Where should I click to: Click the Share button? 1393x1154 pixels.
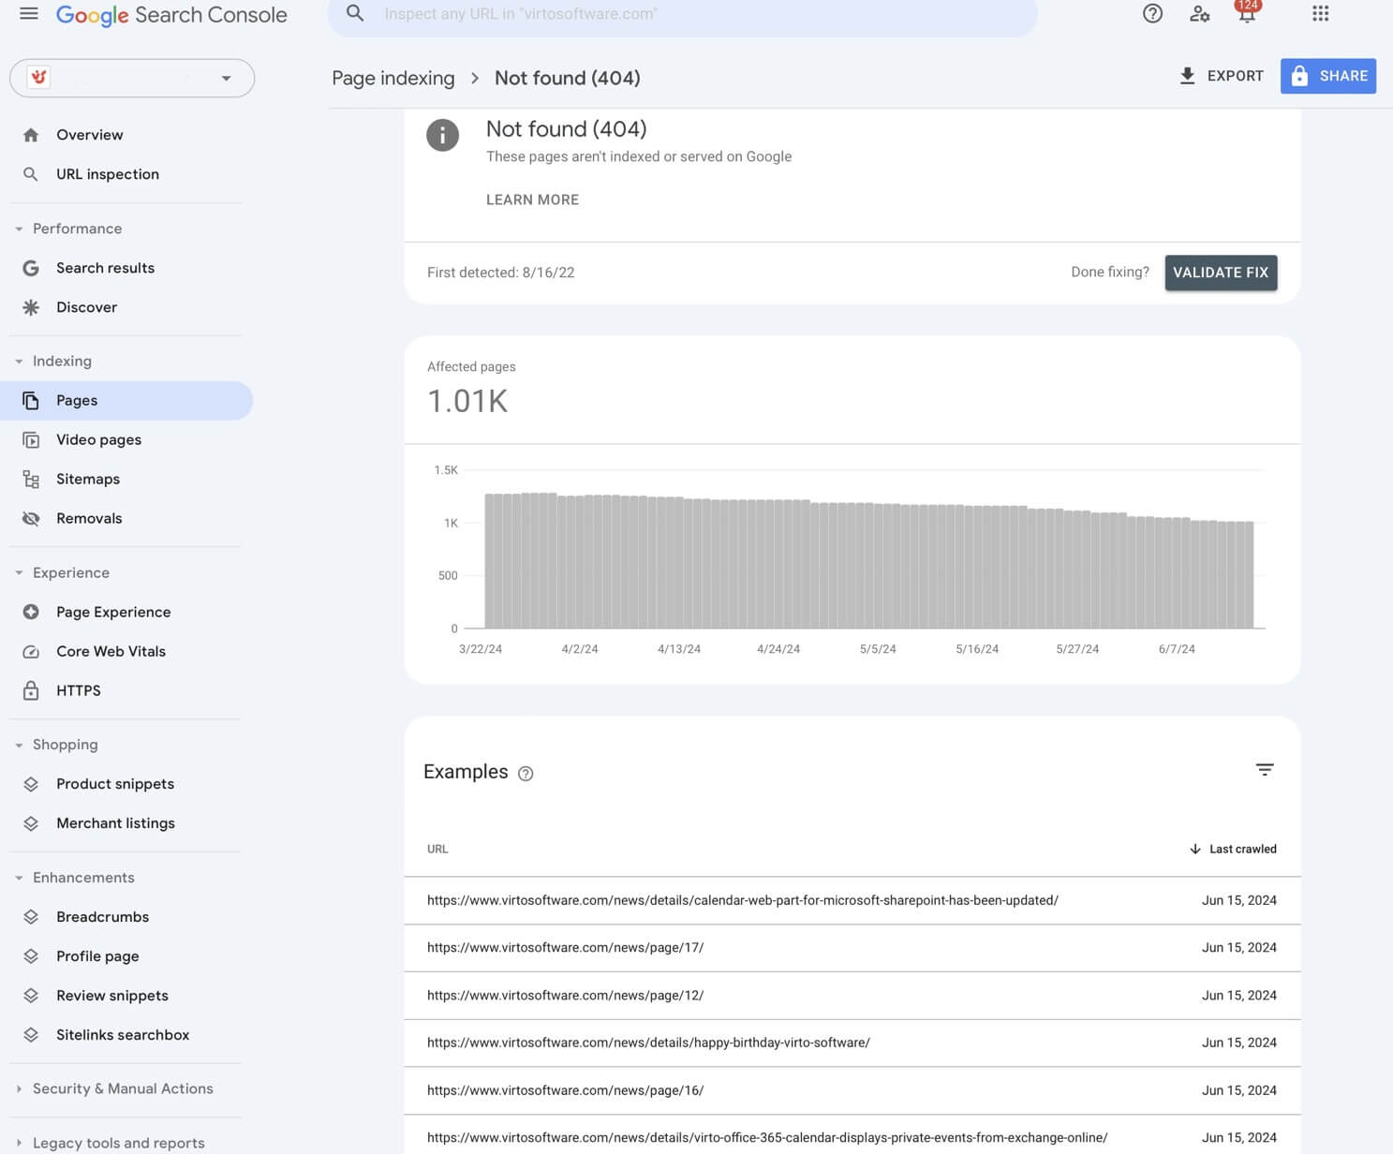pos(1327,76)
